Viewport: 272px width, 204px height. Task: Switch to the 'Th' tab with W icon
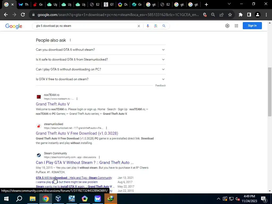(x=24, y=5)
